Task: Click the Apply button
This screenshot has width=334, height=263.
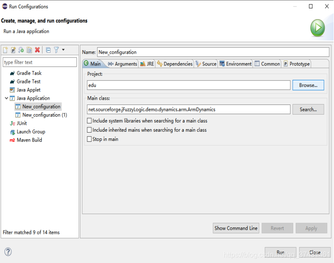Action: coord(311,228)
